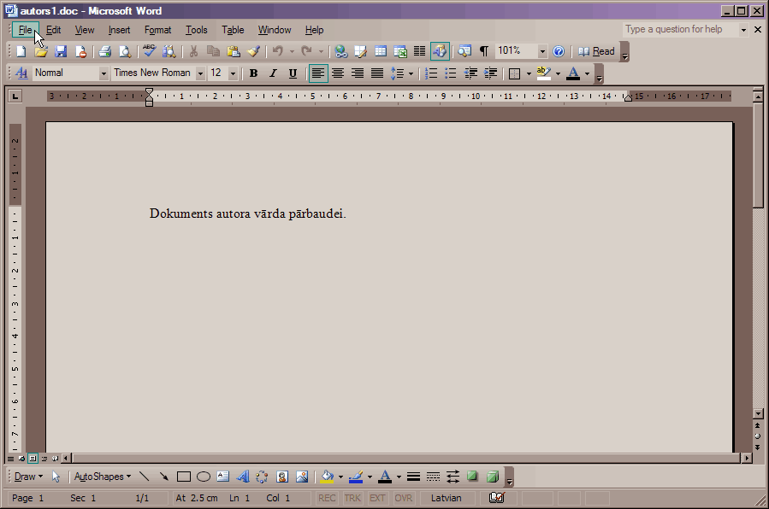Screen dimensions: 769x509
Task: Copy the selection to the clipboard
Action: [213, 51]
